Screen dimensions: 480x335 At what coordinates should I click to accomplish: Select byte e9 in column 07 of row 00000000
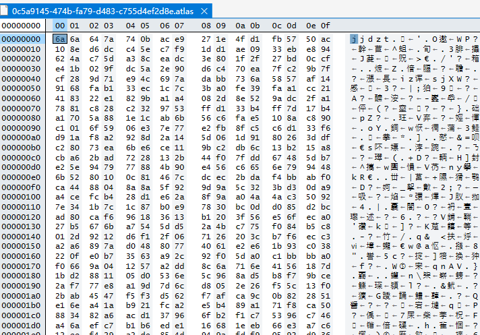tap(179, 39)
